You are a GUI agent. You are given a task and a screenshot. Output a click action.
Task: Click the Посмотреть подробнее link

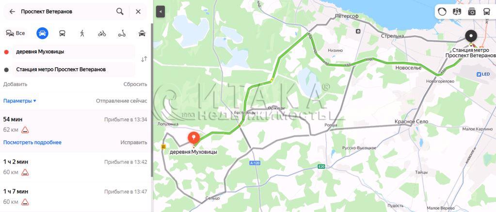[x=32, y=143]
